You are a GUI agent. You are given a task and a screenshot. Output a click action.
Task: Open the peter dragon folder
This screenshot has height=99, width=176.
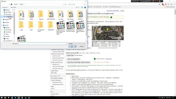pyautogui.click(x=70, y=15)
